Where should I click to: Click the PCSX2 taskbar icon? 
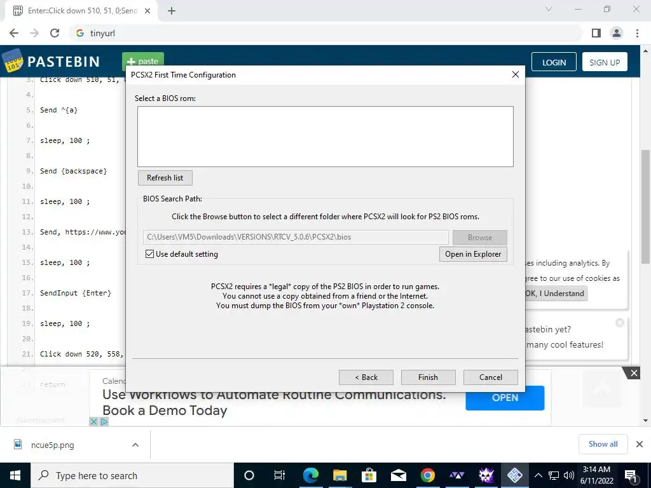click(515, 475)
